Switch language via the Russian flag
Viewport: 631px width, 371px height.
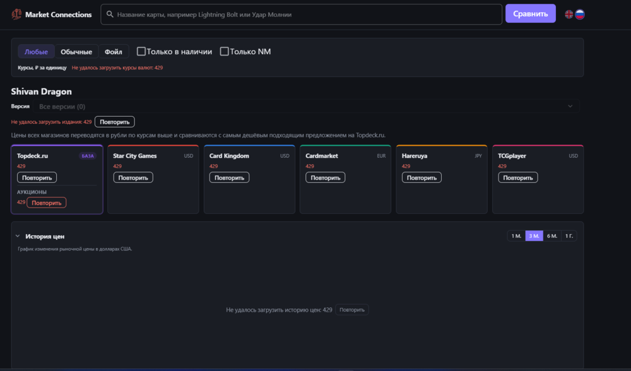point(580,15)
